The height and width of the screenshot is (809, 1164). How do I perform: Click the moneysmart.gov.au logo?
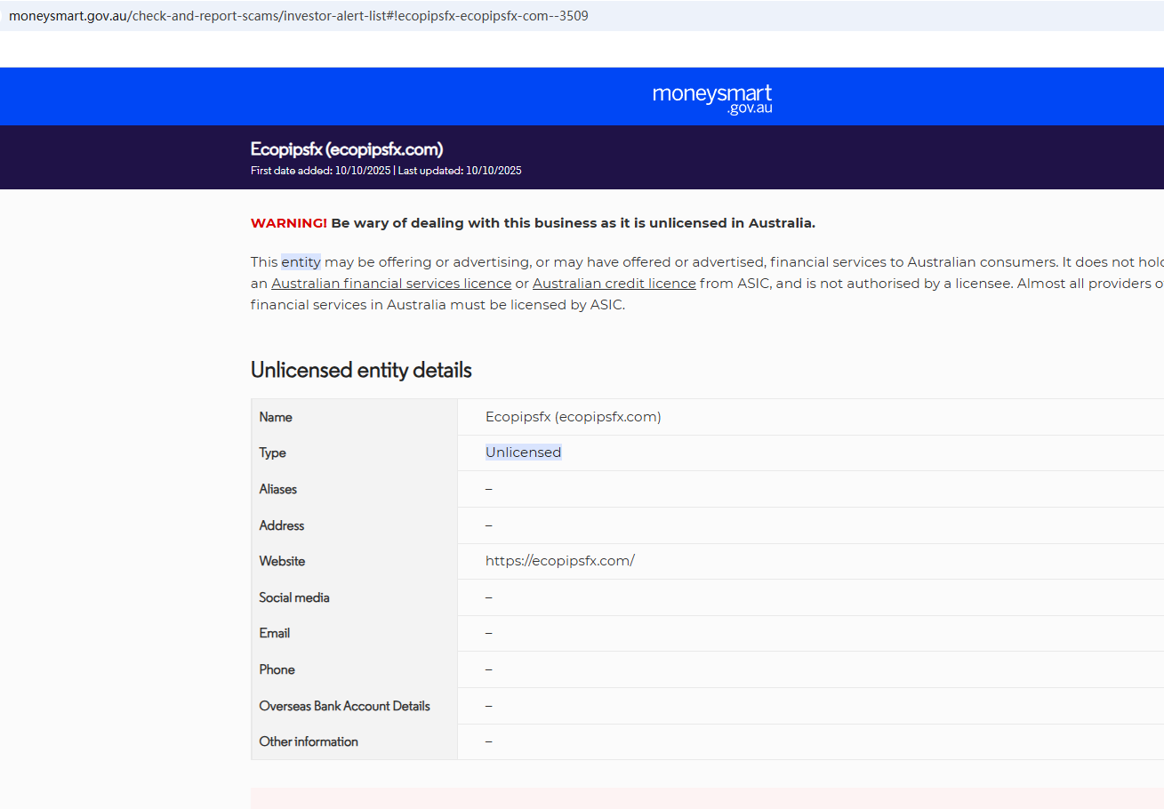[x=711, y=99]
